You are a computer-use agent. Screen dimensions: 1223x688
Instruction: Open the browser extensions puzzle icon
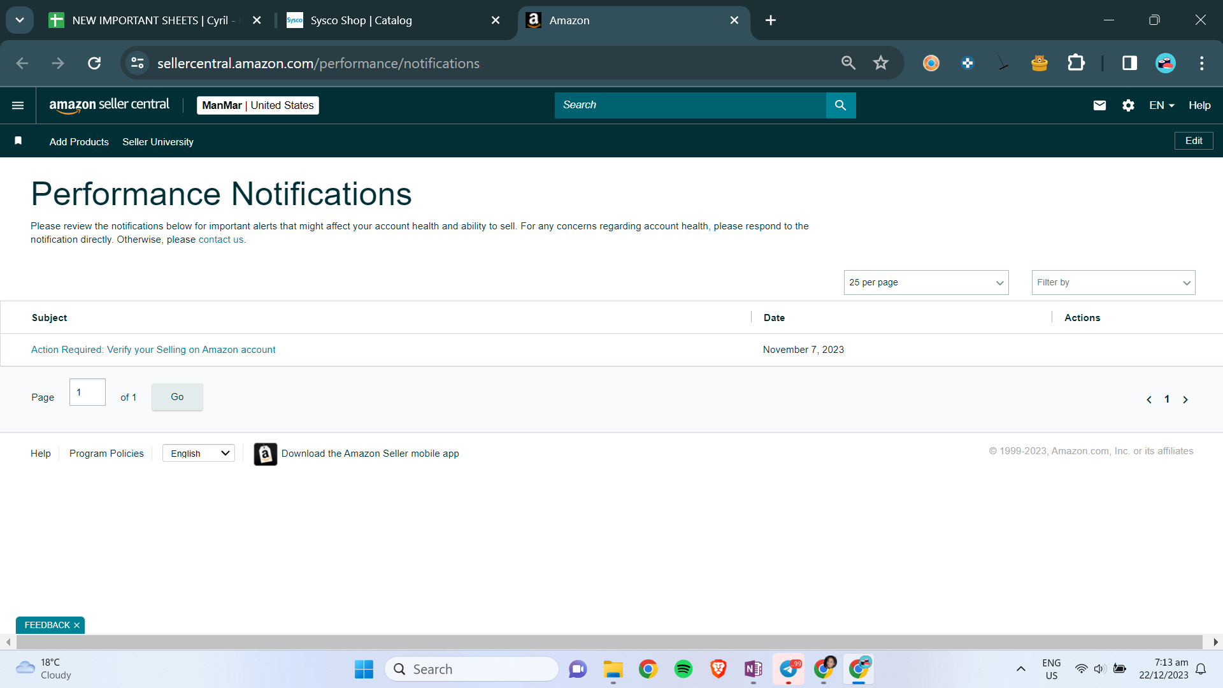(1076, 63)
